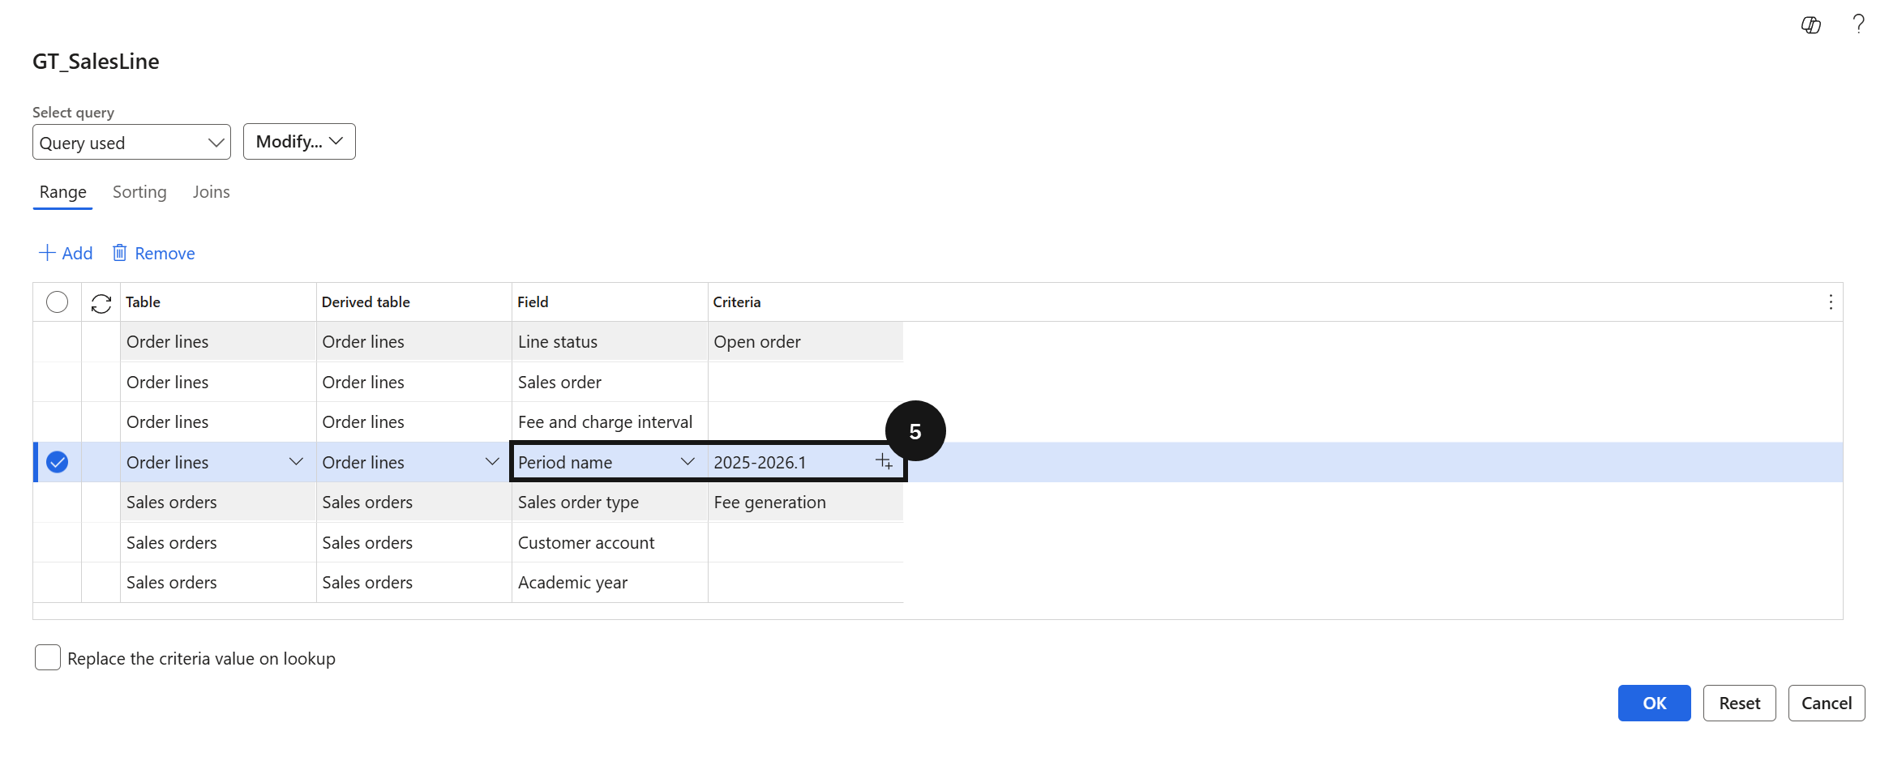Click Sales orders derived table cell in Academic year row
The height and width of the screenshot is (757, 1889).
coord(413,583)
